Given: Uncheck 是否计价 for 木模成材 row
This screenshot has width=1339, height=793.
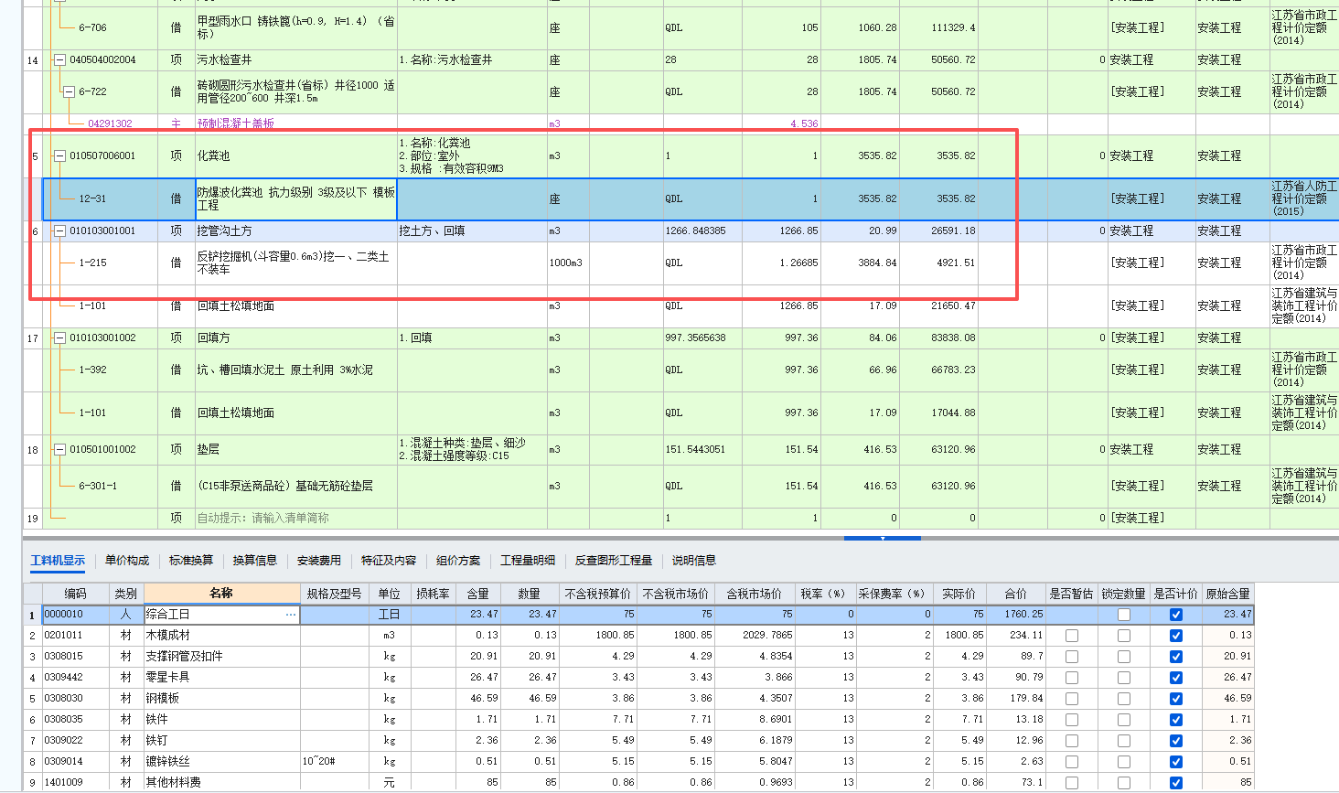Looking at the screenshot, I should [1176, 638].
